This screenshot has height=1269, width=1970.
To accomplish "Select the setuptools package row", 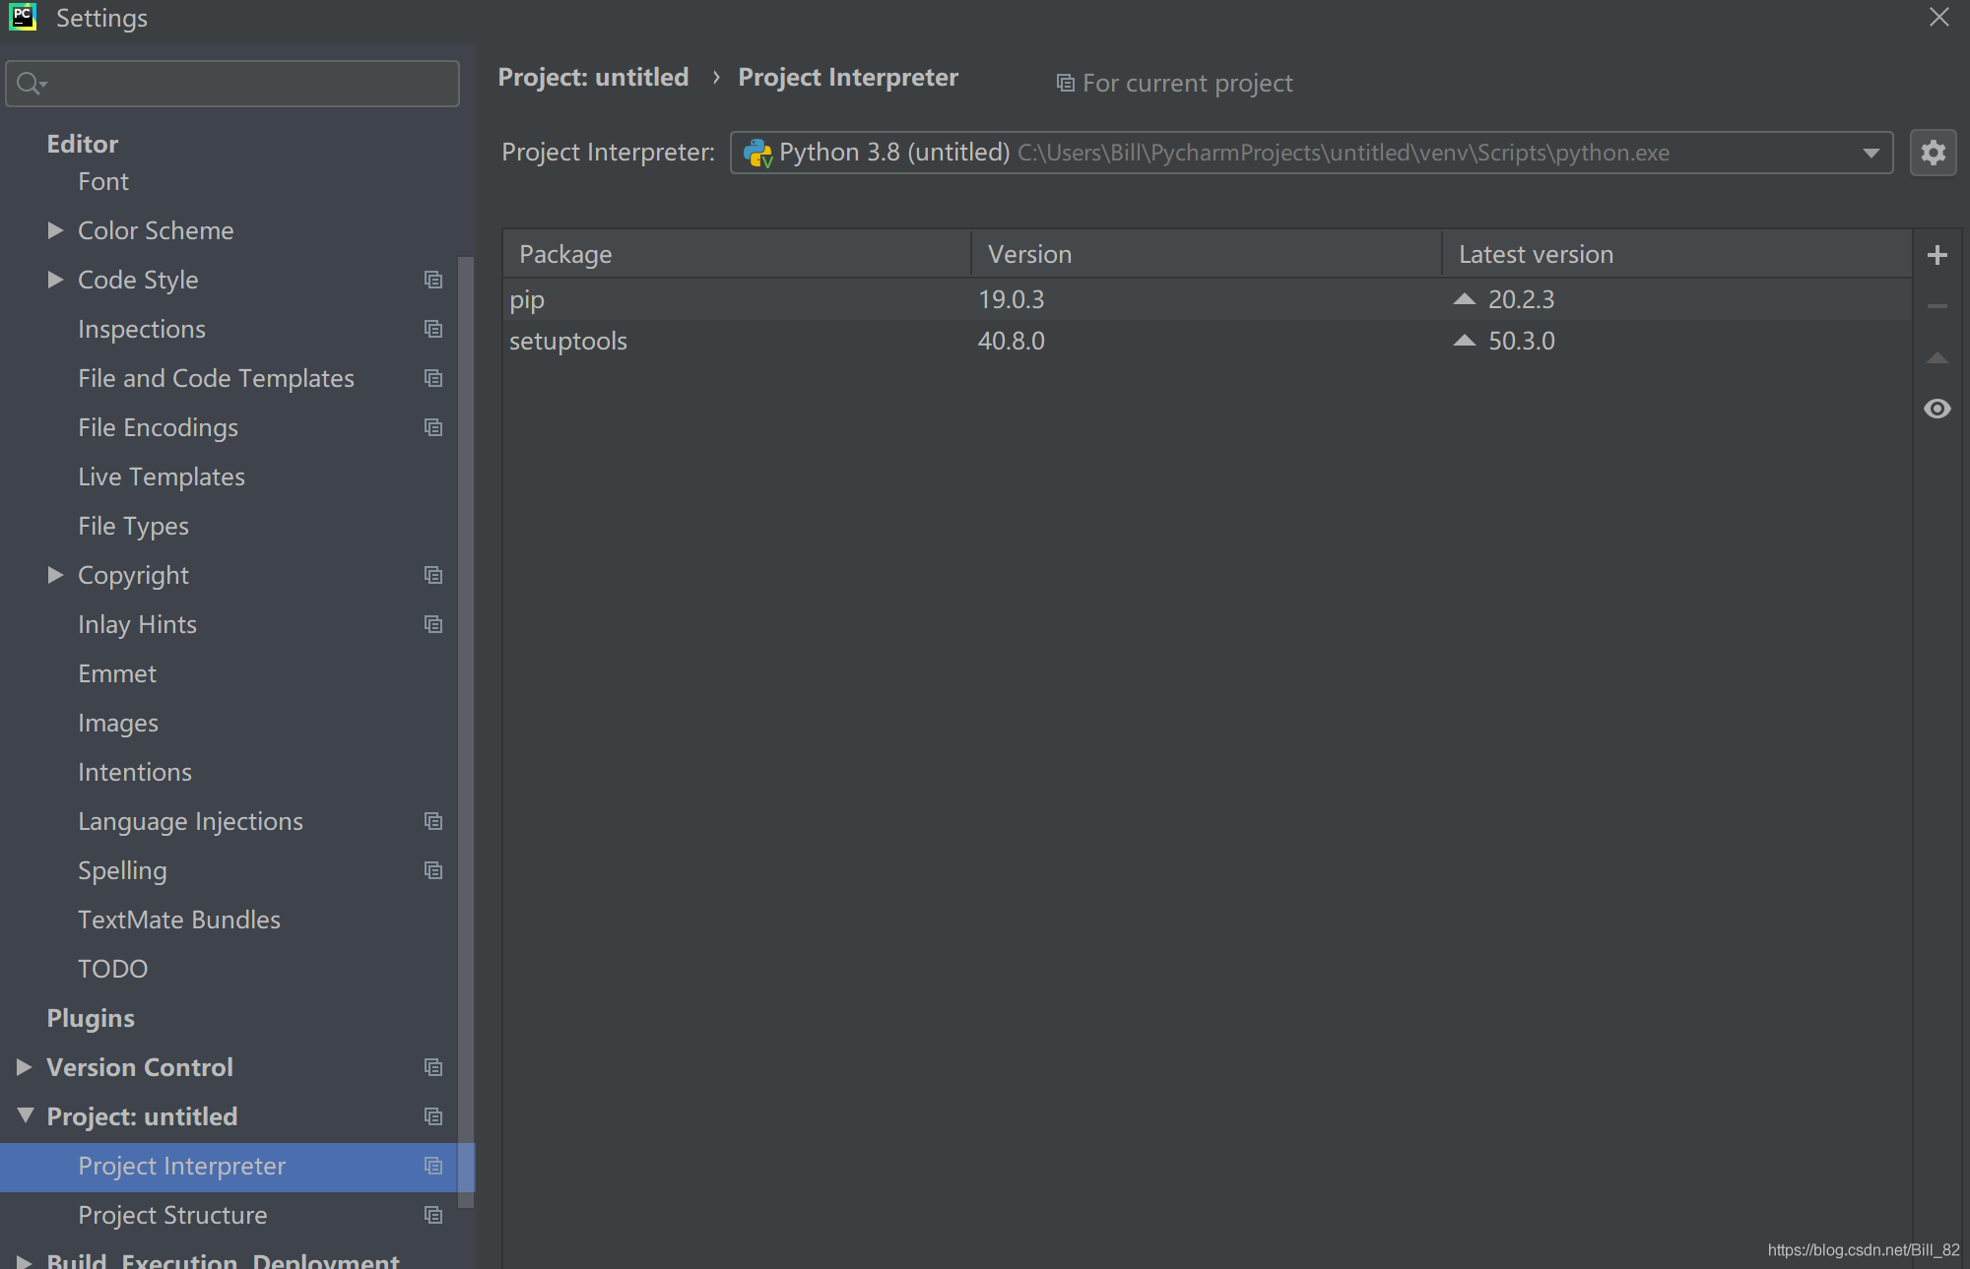I will pos(1207,341).
